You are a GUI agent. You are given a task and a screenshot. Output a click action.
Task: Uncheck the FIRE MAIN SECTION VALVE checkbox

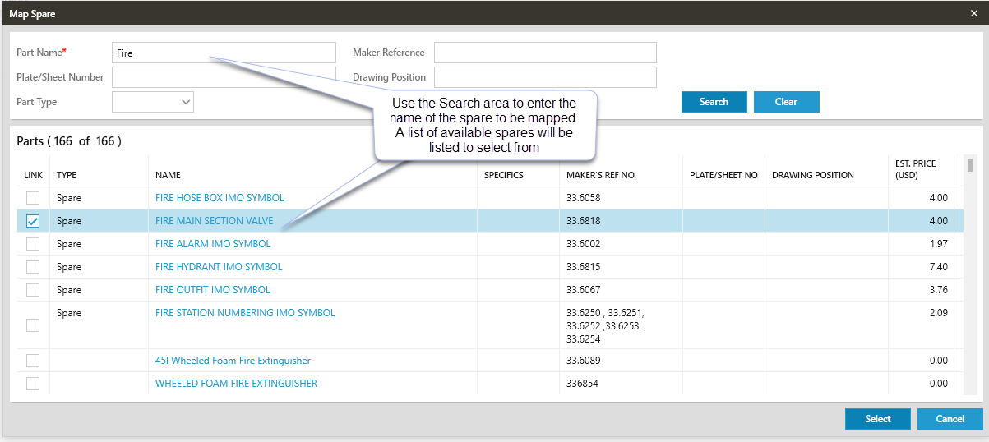tap(33, 221)
